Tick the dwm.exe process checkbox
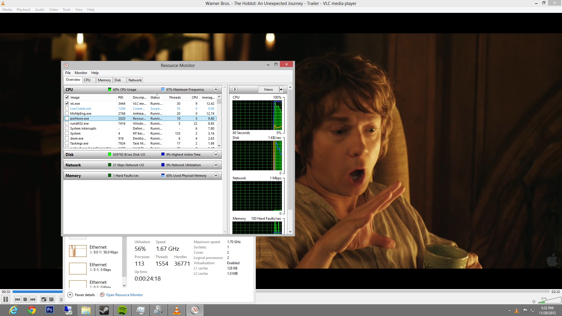Viewport: 562px width, 316px height. tap(67, 138)
